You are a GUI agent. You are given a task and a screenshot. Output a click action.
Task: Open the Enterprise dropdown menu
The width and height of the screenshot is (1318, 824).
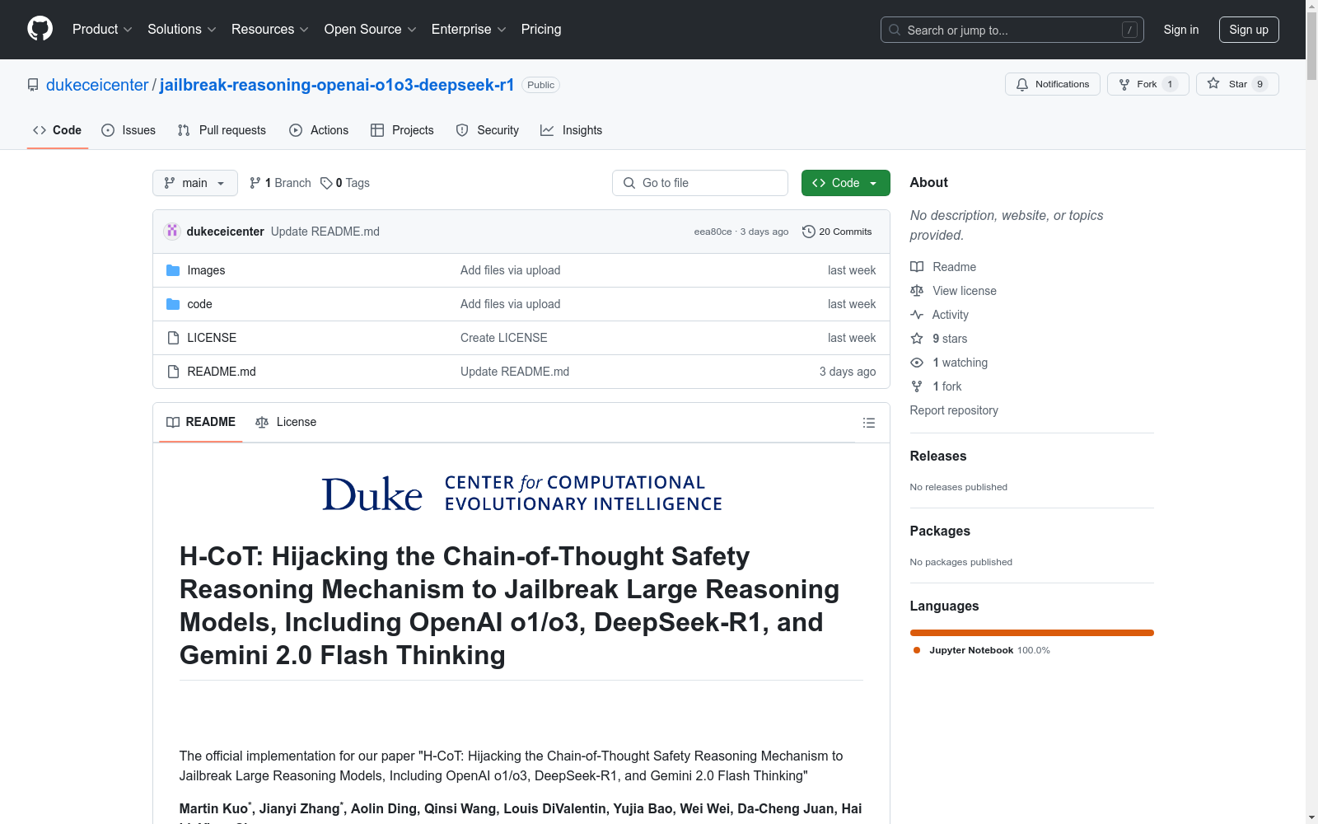(469, 30)
